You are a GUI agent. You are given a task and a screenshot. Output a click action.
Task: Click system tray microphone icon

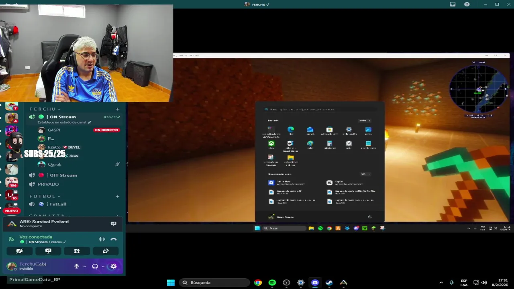(452, 283)
